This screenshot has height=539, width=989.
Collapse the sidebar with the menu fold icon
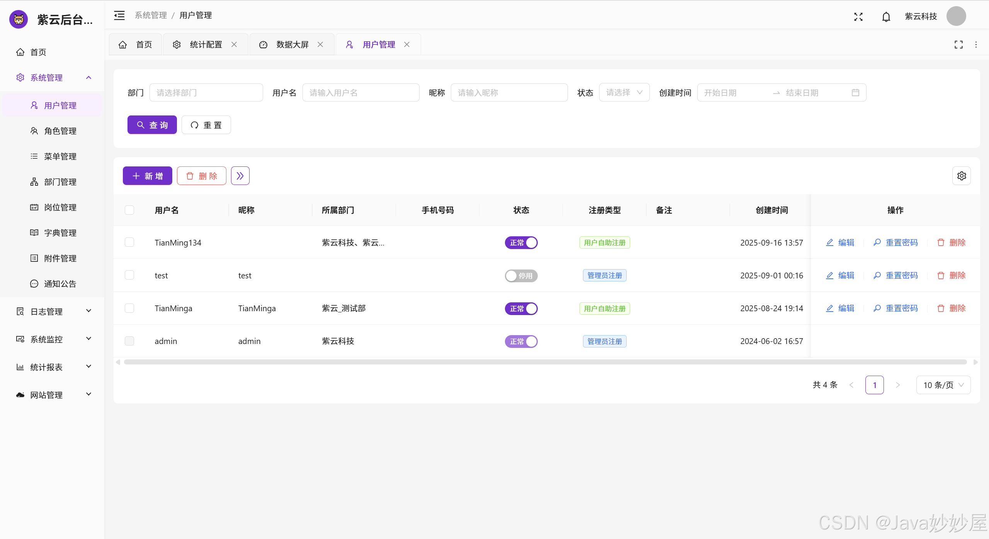click(119, 15)
